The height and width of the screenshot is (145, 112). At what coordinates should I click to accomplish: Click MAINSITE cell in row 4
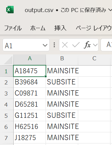coord(62,104)
